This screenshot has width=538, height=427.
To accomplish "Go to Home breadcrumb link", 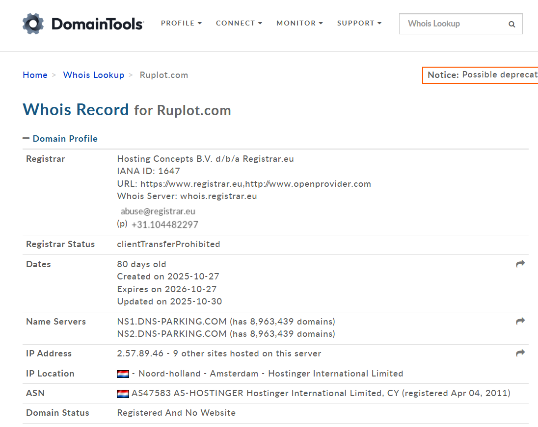I will tap(35, 75).
